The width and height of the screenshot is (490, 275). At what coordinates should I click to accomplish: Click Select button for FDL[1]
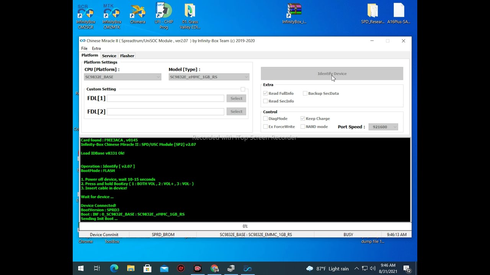coord(236,99)
